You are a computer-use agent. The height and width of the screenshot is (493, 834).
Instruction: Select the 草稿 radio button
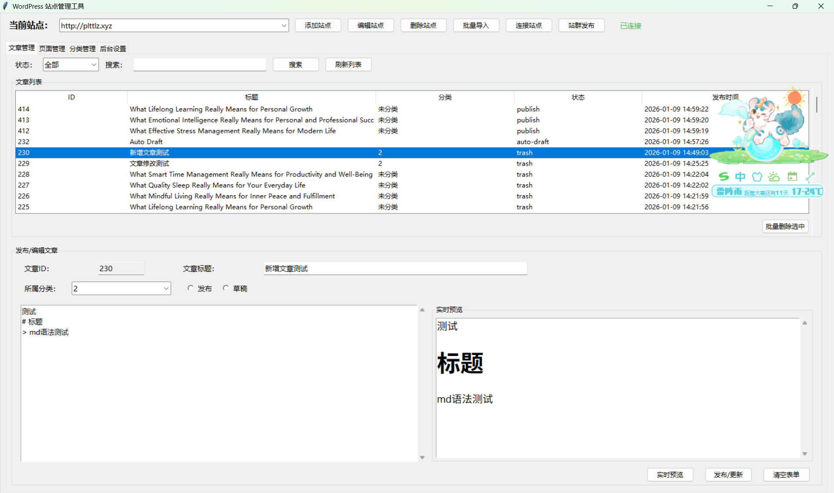(226, 288)
